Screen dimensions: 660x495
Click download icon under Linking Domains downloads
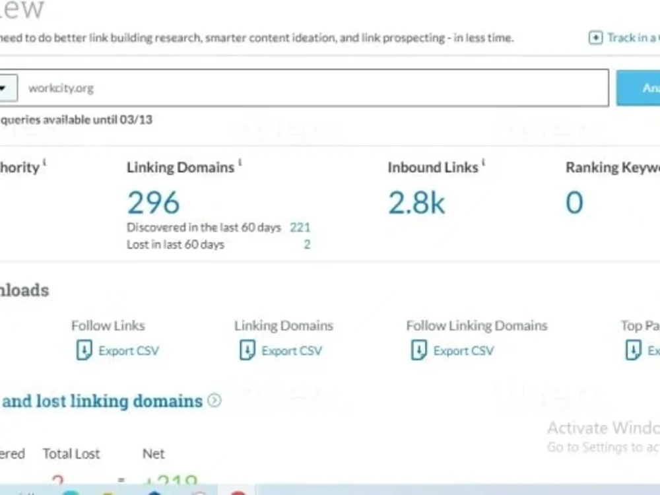tap(247, 350)
